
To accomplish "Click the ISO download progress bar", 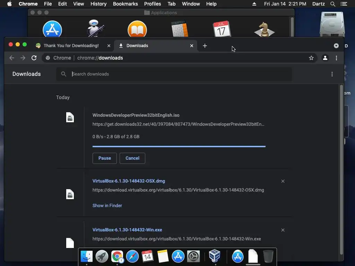I will click(179, 147).
